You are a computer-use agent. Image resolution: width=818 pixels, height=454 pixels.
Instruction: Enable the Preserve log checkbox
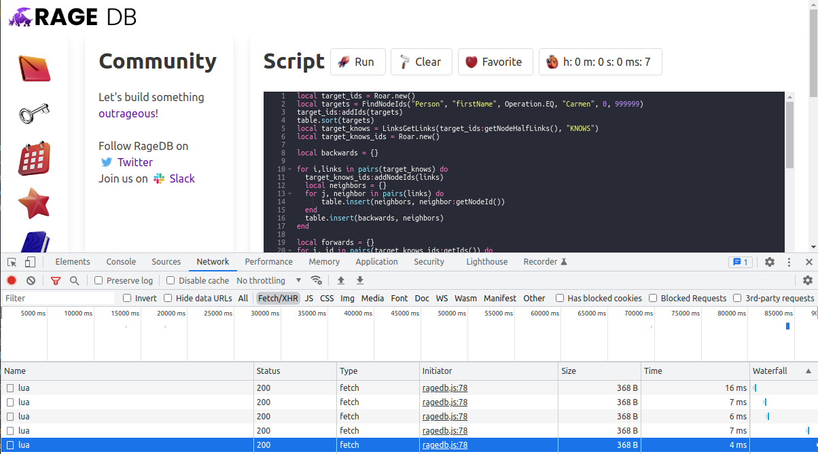pos(99,280)
